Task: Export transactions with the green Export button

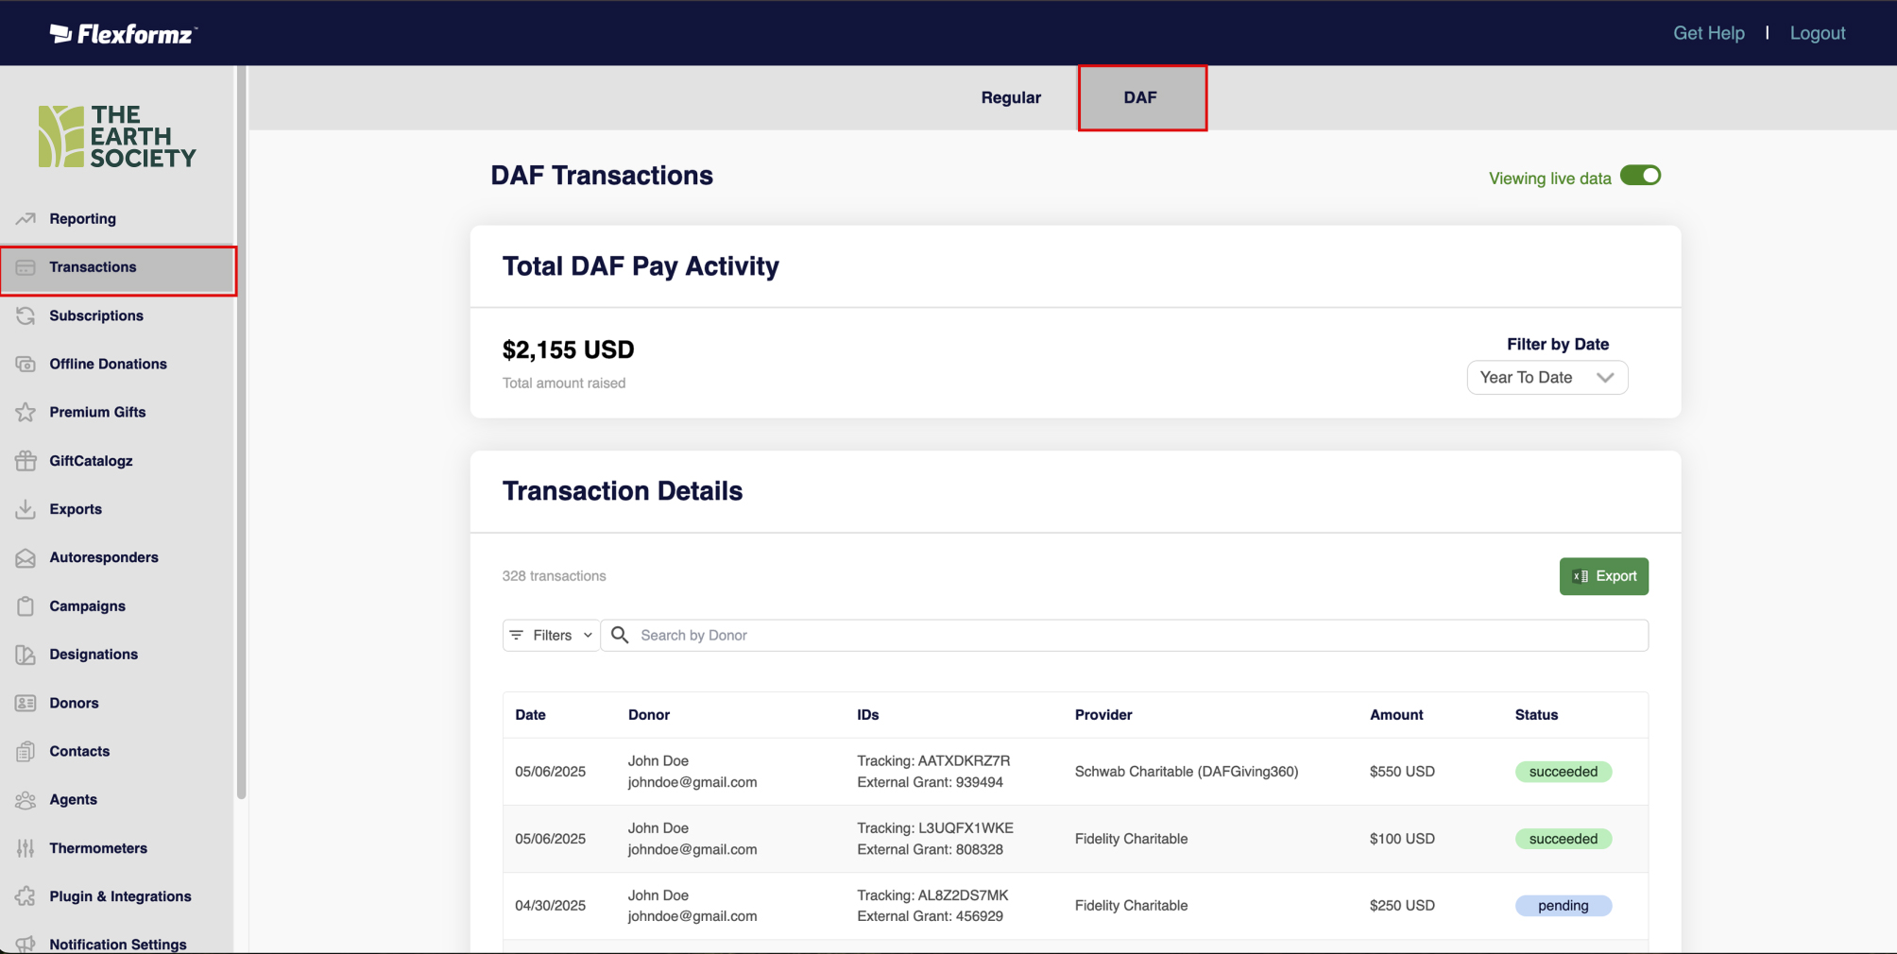Action: 1603,576
